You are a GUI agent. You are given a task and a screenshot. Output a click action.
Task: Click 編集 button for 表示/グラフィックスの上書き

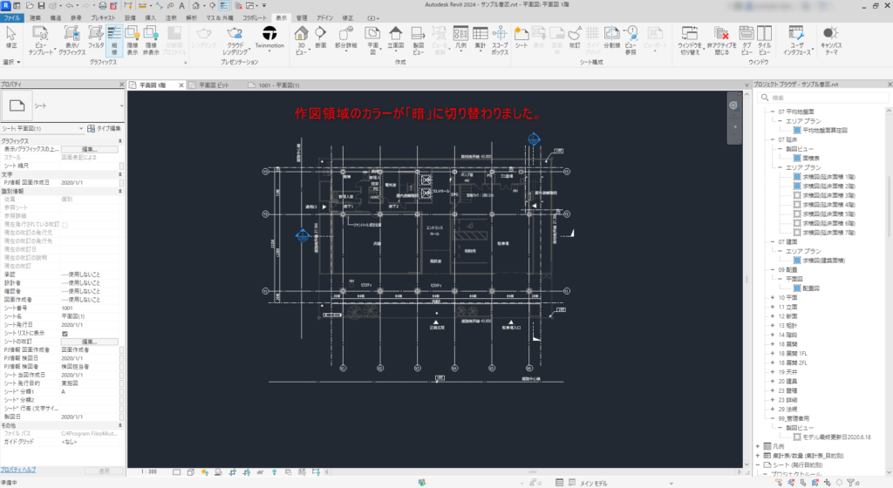coord(90,149)
